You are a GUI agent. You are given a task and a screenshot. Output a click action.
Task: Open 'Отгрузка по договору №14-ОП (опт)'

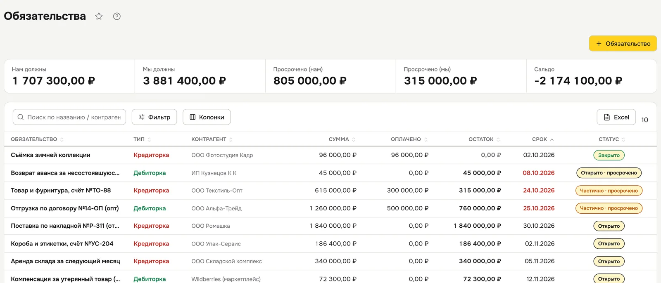click(65, 208)
